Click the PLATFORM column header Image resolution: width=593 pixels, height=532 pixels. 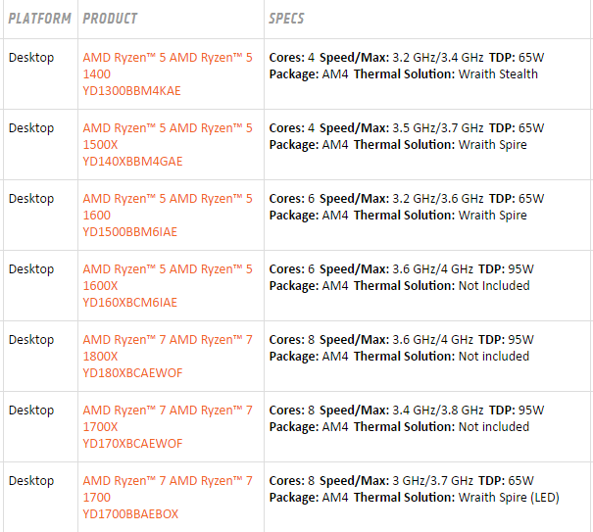[x=39, y=19]
